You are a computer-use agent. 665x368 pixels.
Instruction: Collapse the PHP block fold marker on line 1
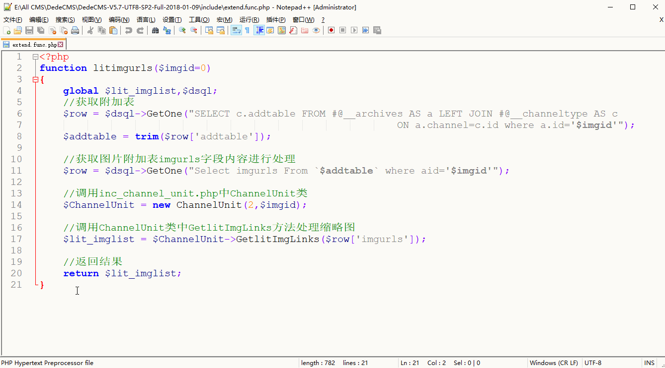35,57
